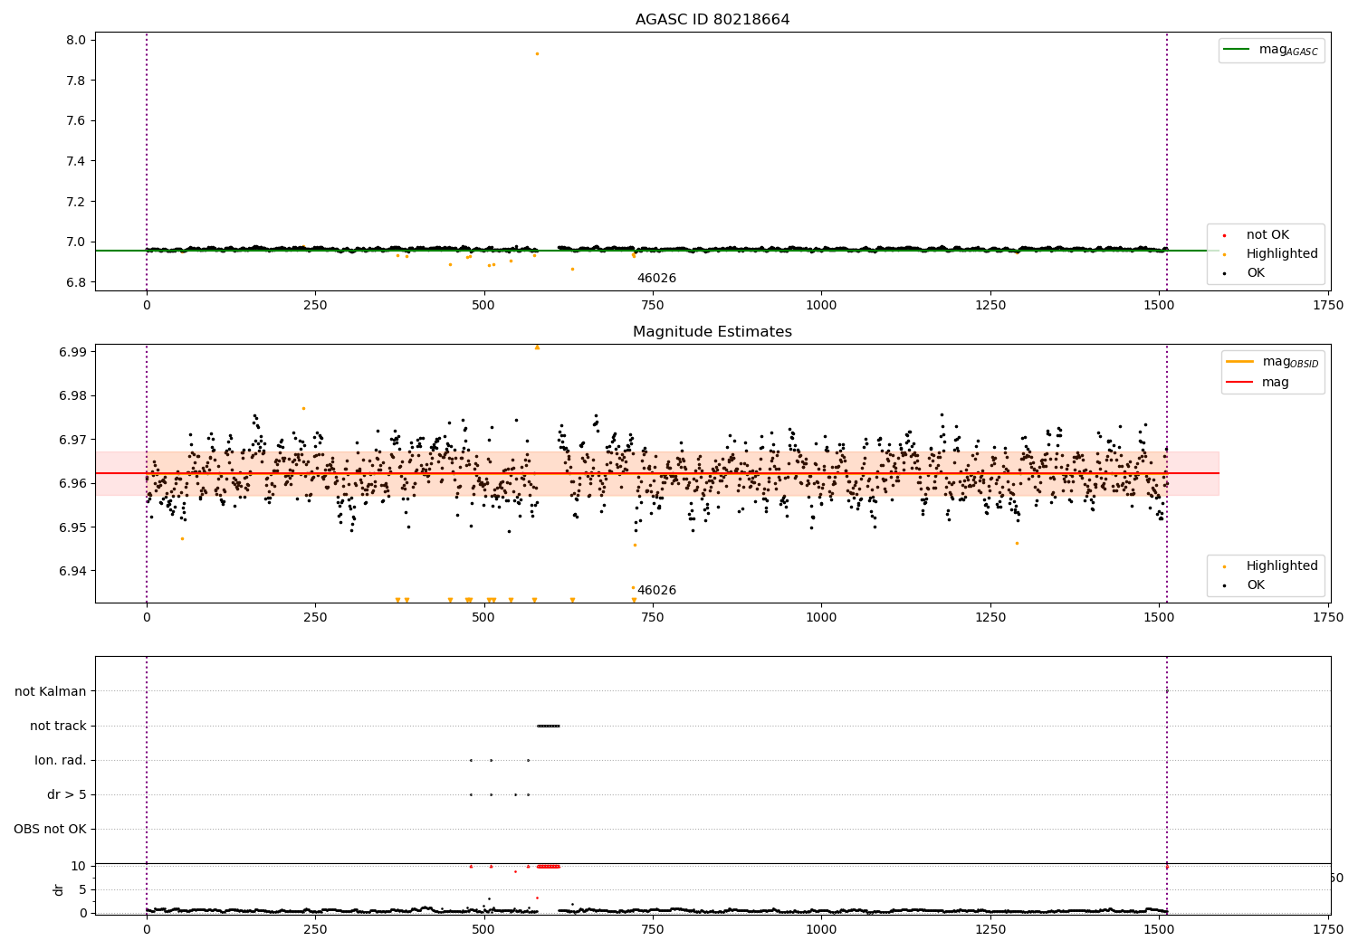Click the 'dr > 5' row label

[67, 794]
